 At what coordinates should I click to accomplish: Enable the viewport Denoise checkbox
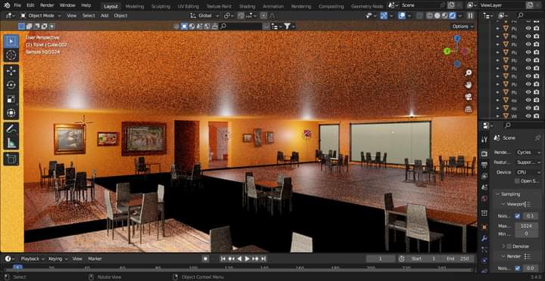coord(509,246)
